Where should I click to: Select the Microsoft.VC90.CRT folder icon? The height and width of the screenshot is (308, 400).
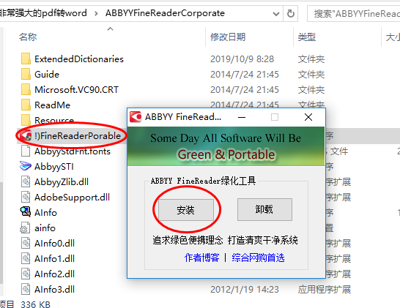[26, 90]
